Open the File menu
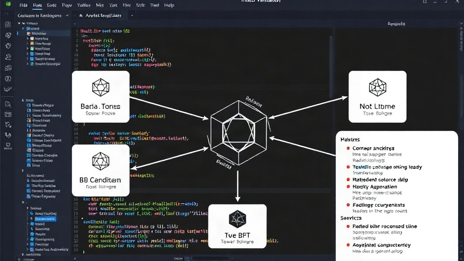The width and height of the screenshot is (464, 261). (x=24, y=5)
